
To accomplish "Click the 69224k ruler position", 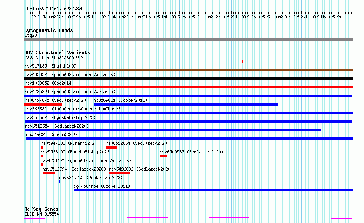I will coord(249,16).
